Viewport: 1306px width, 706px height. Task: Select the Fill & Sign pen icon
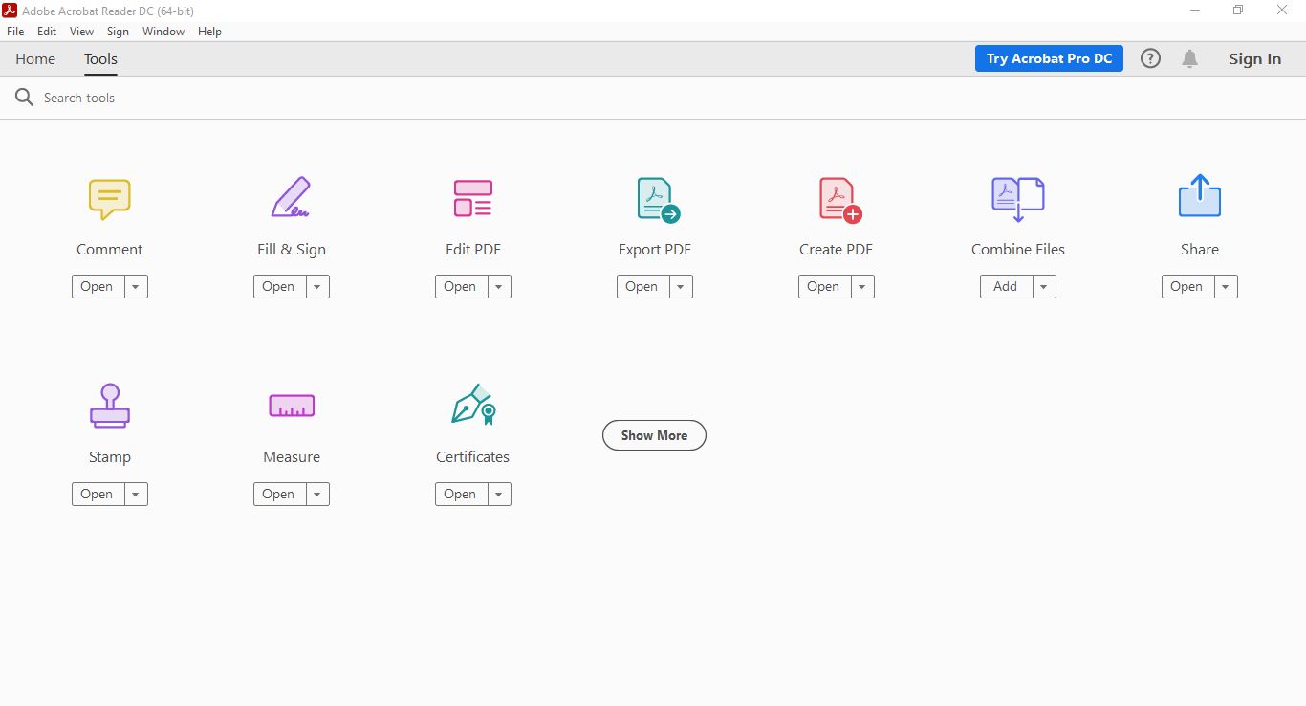point(291,197)
